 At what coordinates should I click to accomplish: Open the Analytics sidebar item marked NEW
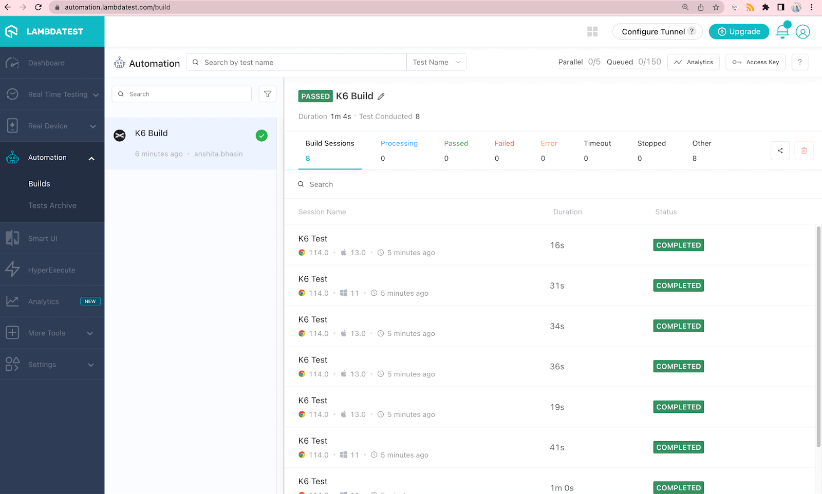43,301
